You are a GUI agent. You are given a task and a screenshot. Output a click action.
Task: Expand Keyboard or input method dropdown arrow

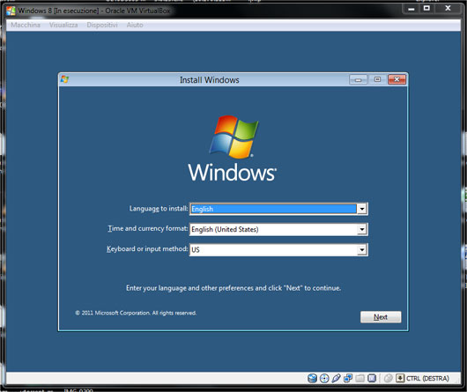[x=362, y=249]
